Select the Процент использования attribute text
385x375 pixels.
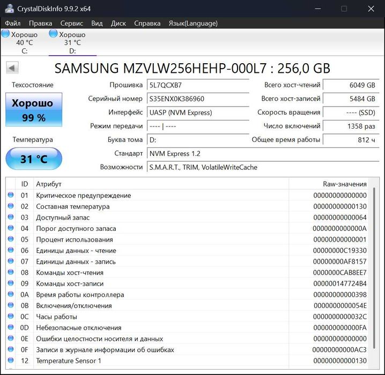(75, 239)
